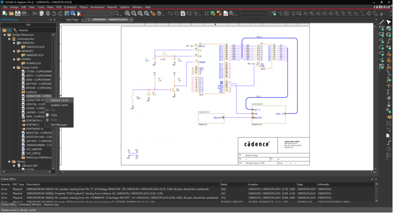Click the Zoom to area icon
The width and height of the screenshot is (393, 213).
point(140,13)
